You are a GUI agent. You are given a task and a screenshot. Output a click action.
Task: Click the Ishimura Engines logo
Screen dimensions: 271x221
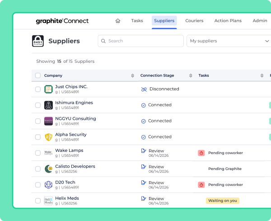(x=48, y=105)
